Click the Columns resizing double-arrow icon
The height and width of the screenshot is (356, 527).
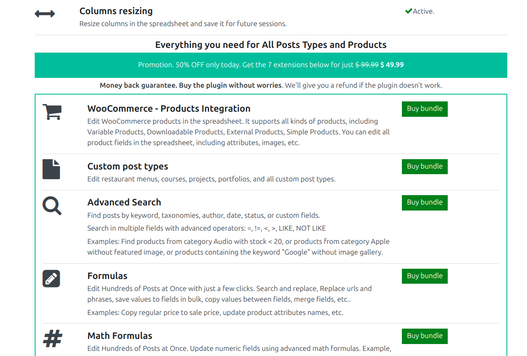tap(45, 14)
